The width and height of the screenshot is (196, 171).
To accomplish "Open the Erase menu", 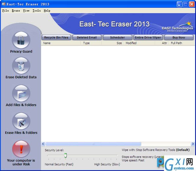I will (x=16, y=11).
